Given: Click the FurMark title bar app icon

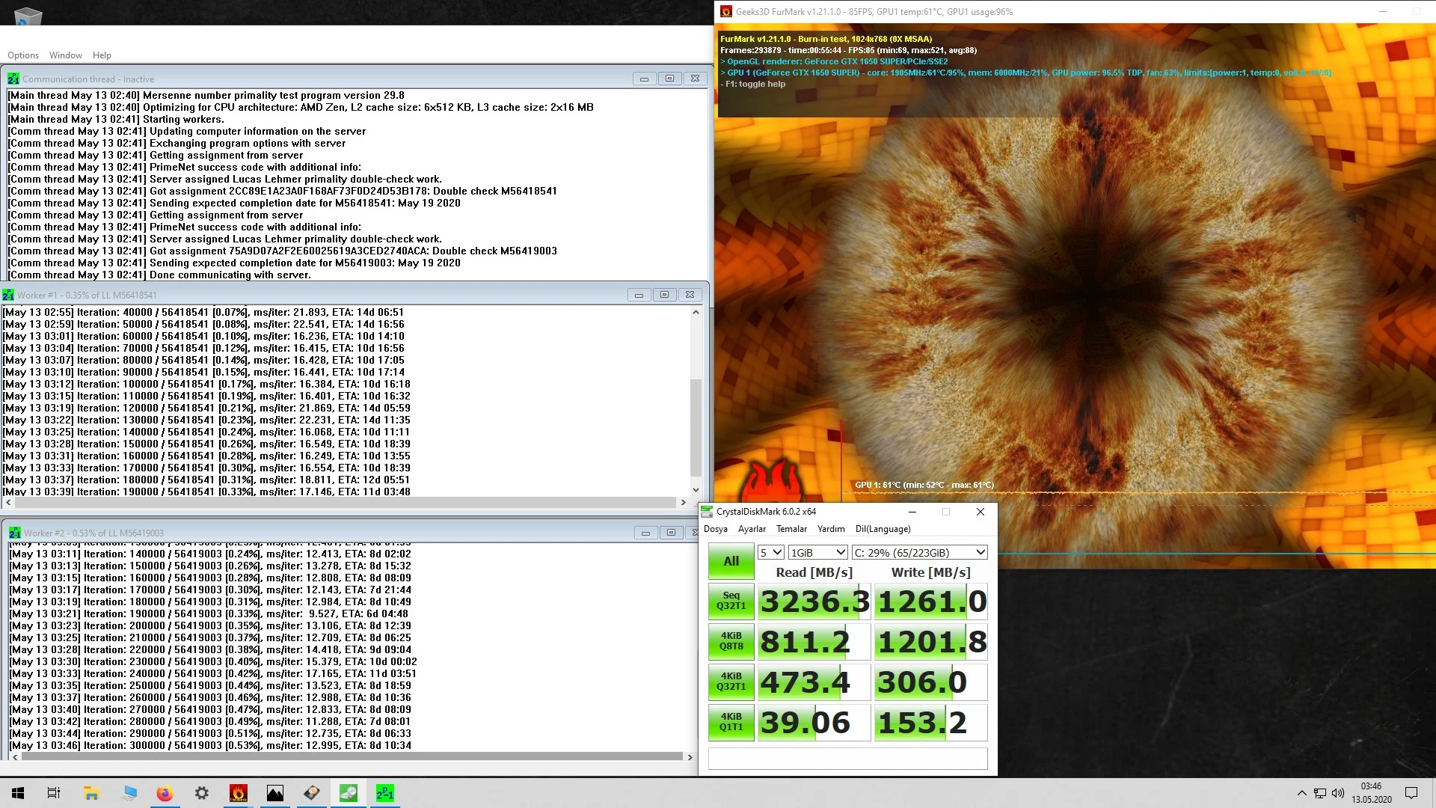Looking at the screenshot, I should pyautogui.click(x=725, y=11).
